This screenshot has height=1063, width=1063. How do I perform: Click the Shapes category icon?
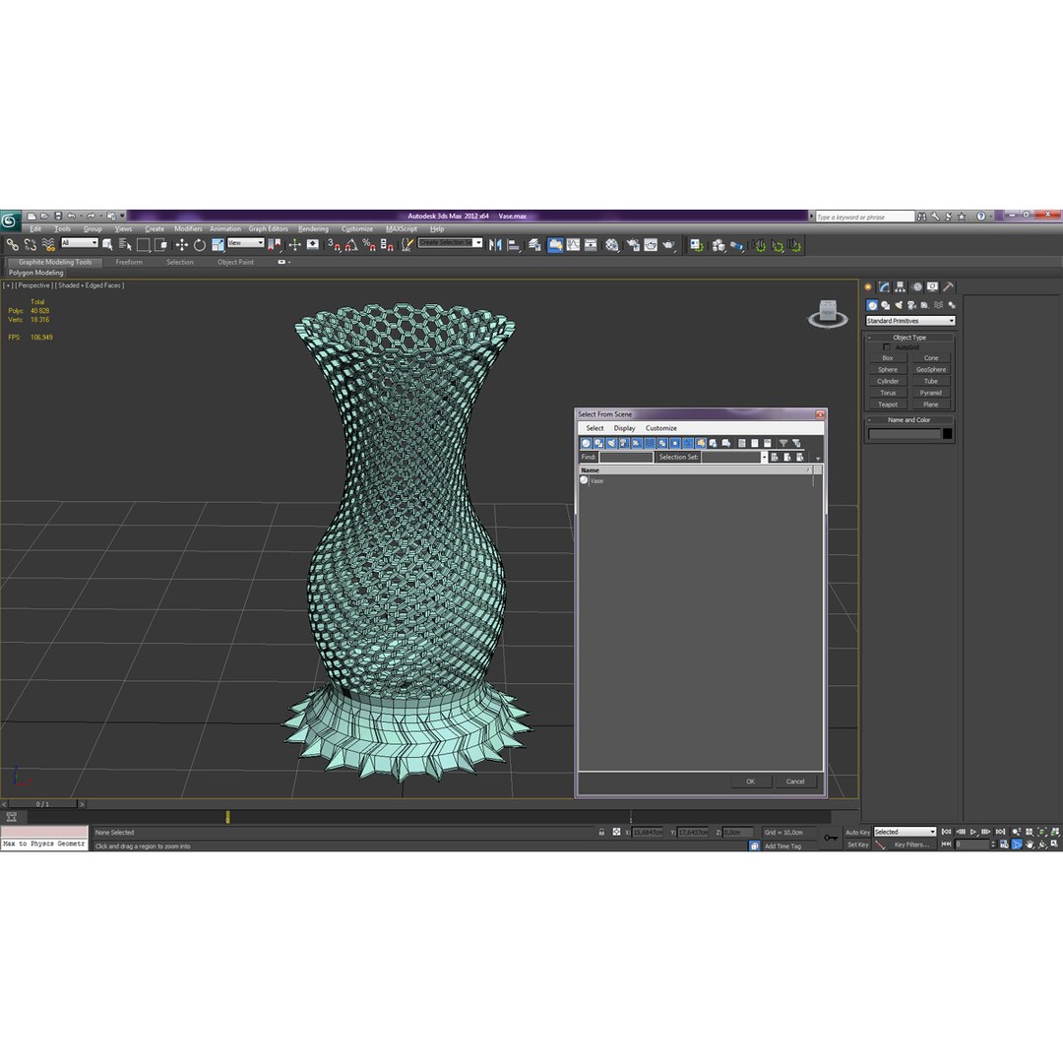coord(886,305)
